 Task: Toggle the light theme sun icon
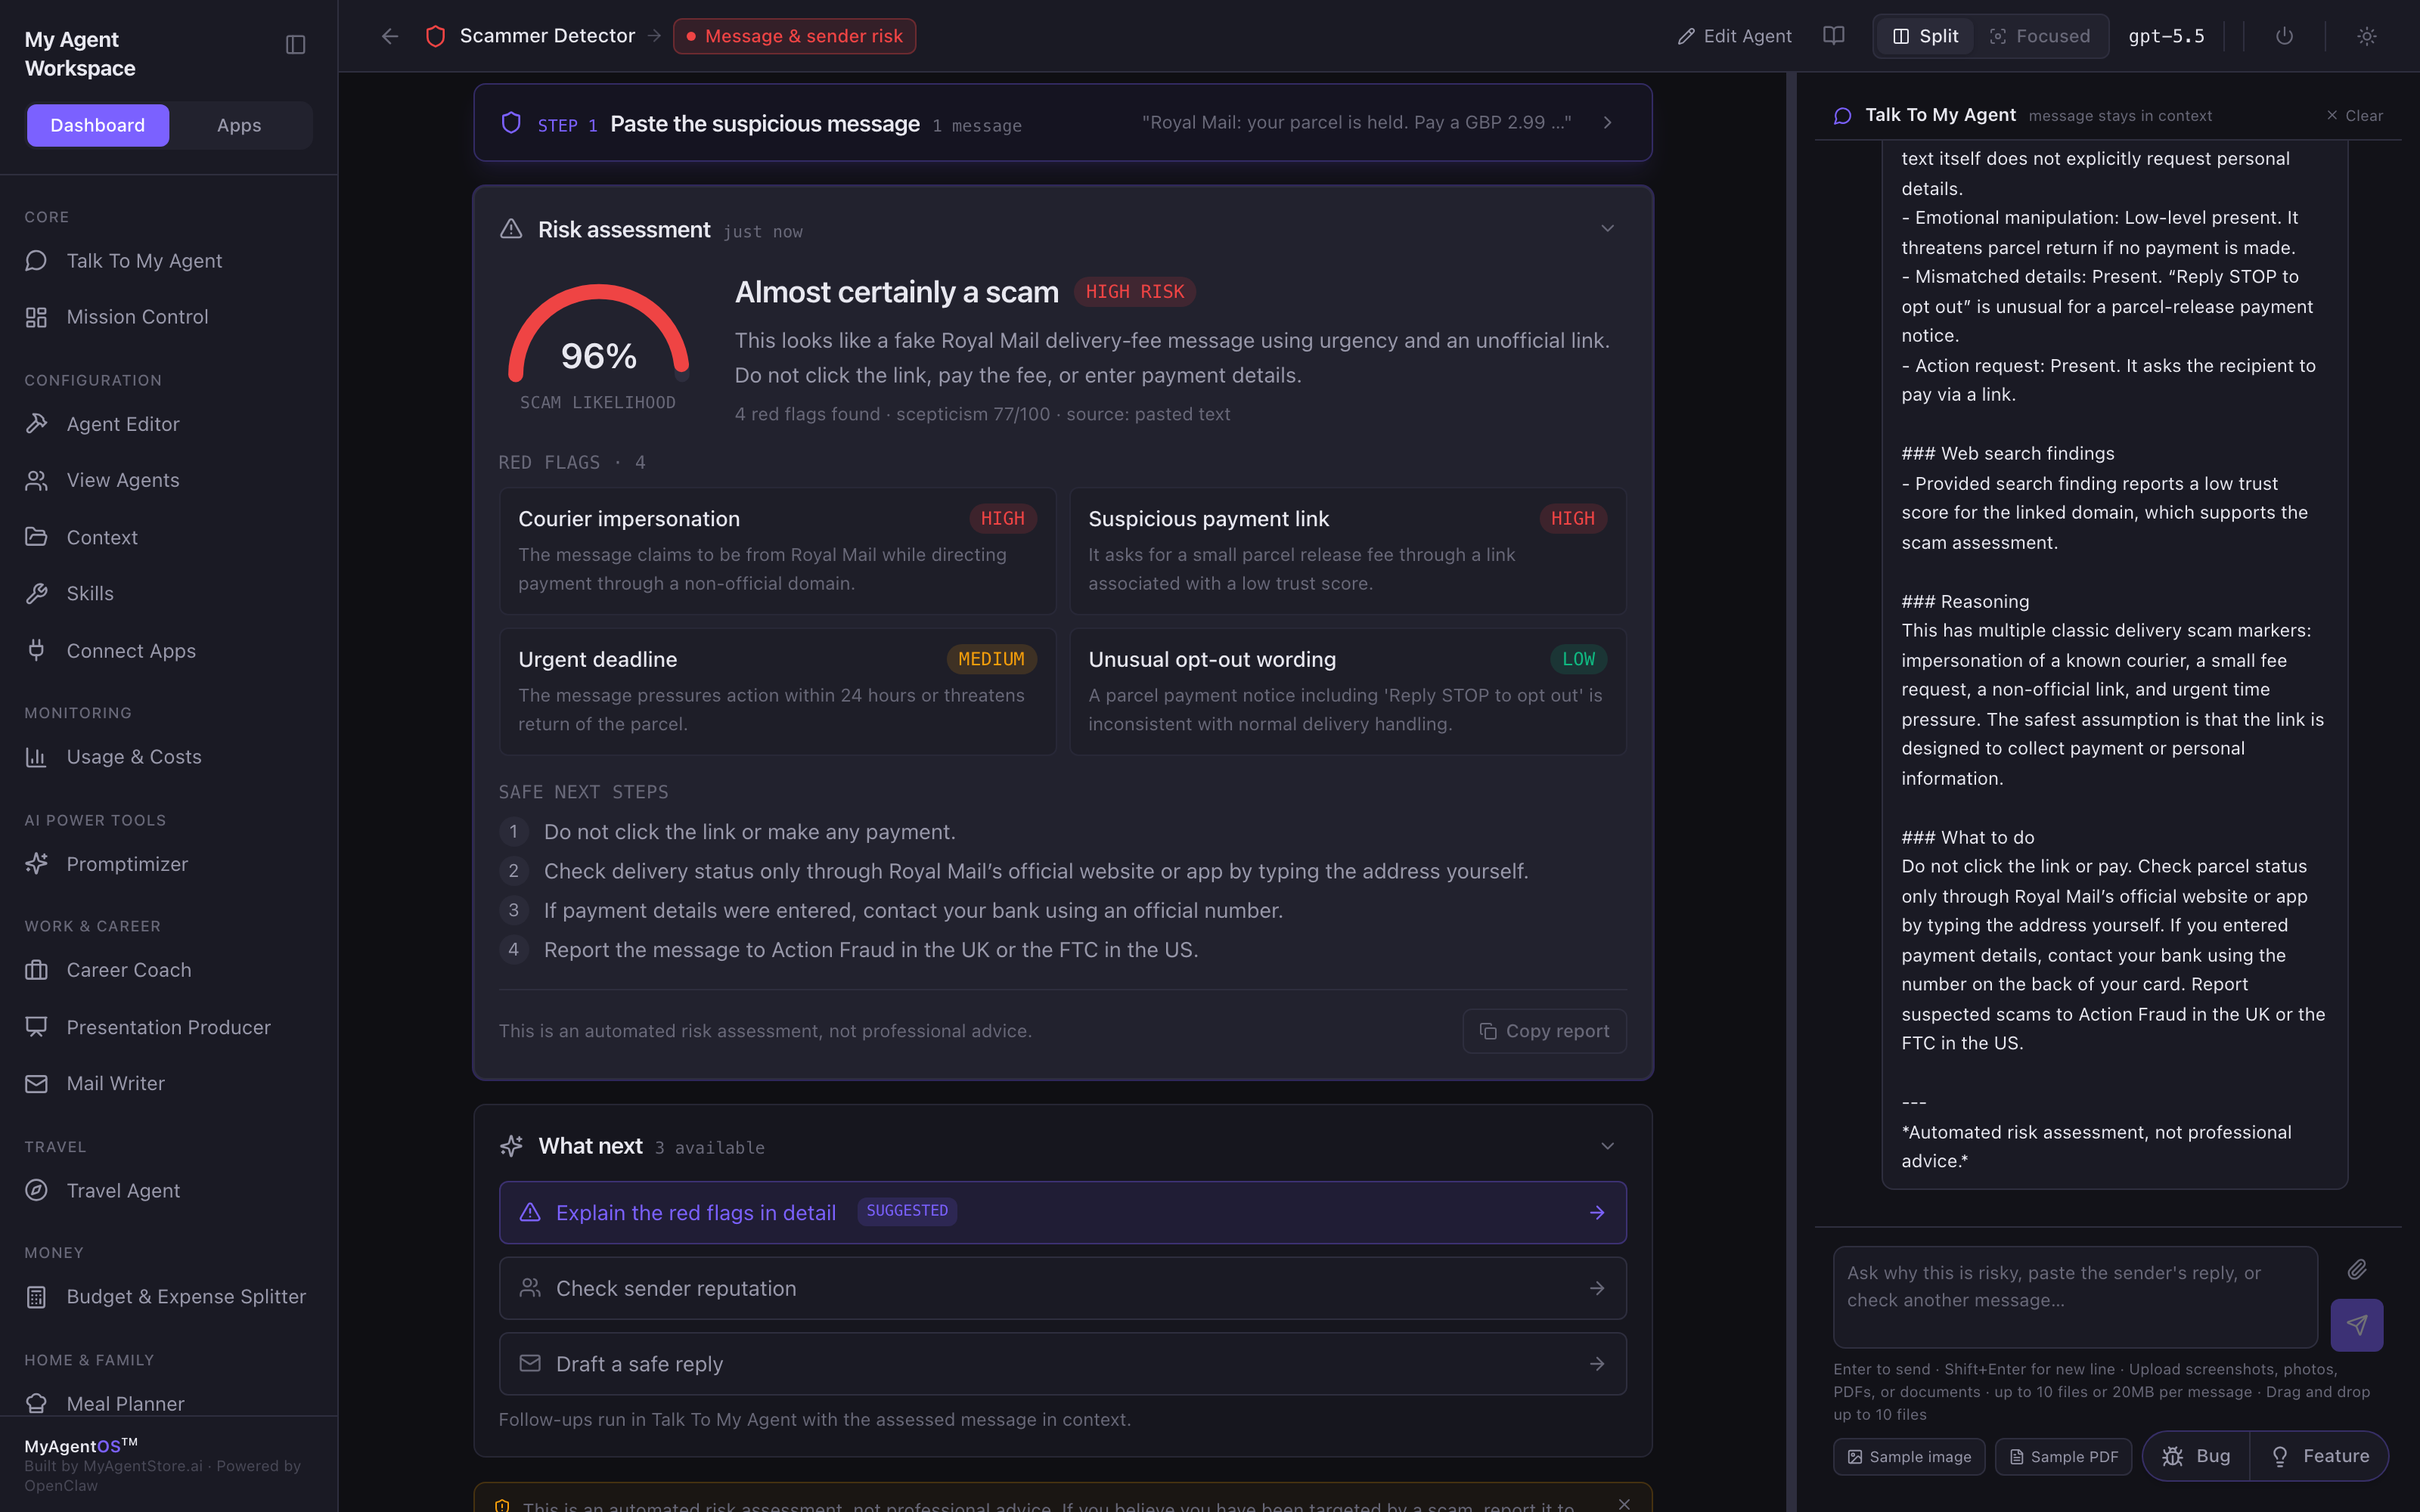2366,36
